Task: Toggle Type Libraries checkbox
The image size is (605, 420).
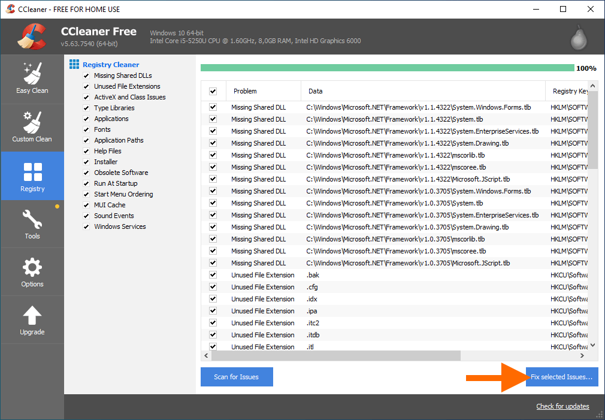Action: click(86, 108)
